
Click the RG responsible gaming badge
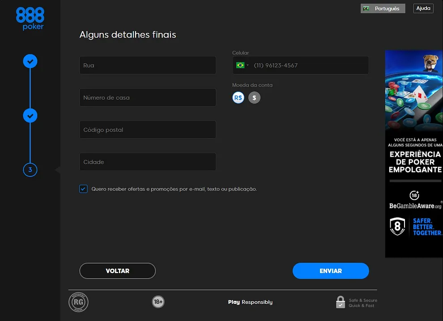click(x=78, y=302)
